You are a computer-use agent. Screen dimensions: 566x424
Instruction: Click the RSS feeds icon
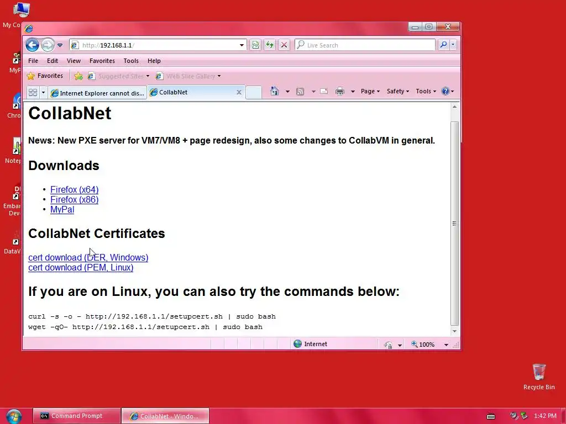pos(300,92)
